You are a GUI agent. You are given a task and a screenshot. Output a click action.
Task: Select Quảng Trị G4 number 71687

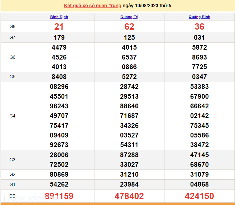(129, 116)
